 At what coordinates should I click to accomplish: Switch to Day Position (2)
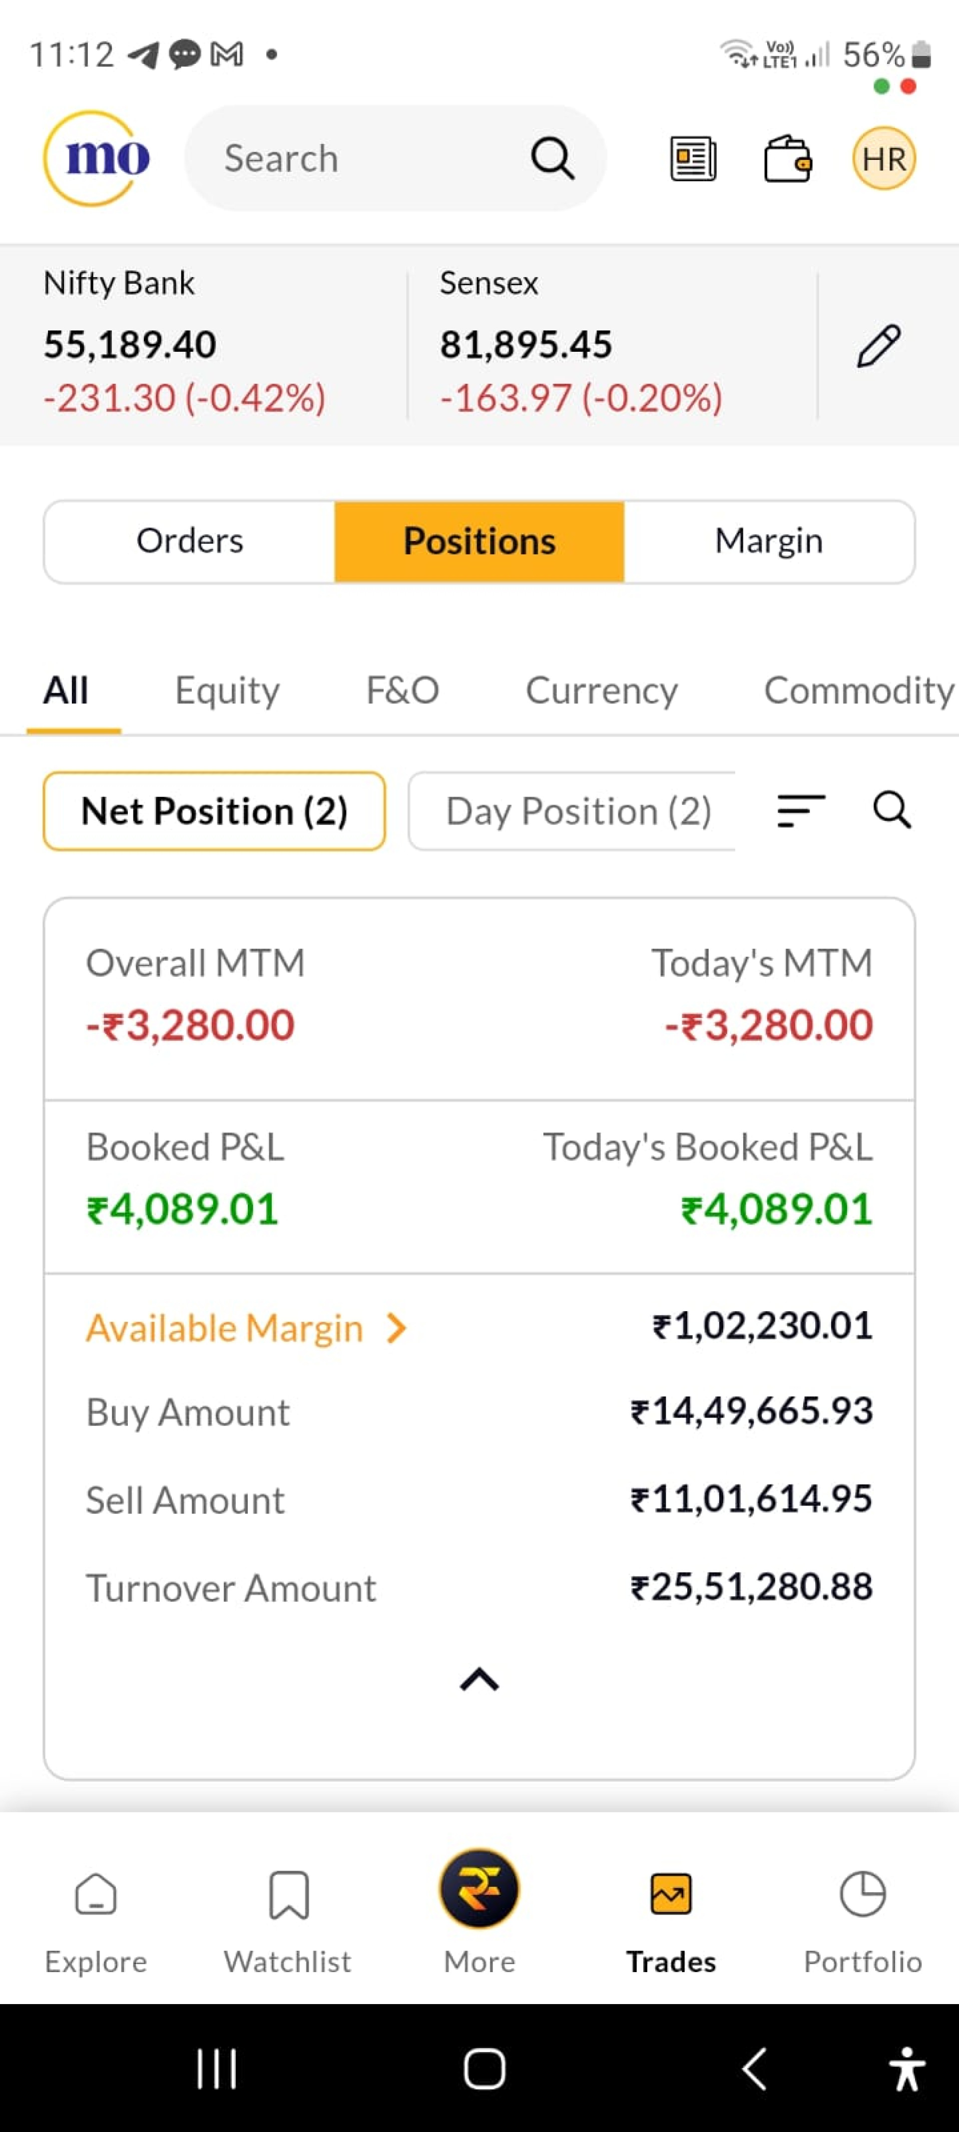click(x=578, y=811)
